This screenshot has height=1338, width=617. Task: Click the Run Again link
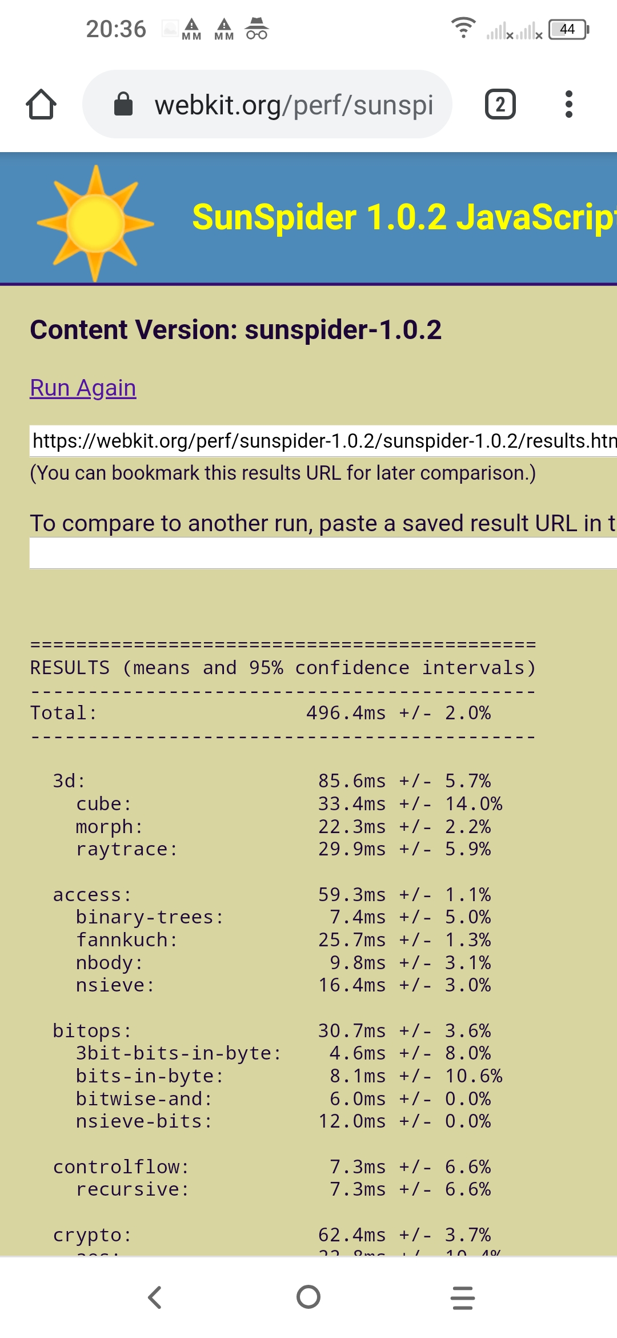(83, 388)
